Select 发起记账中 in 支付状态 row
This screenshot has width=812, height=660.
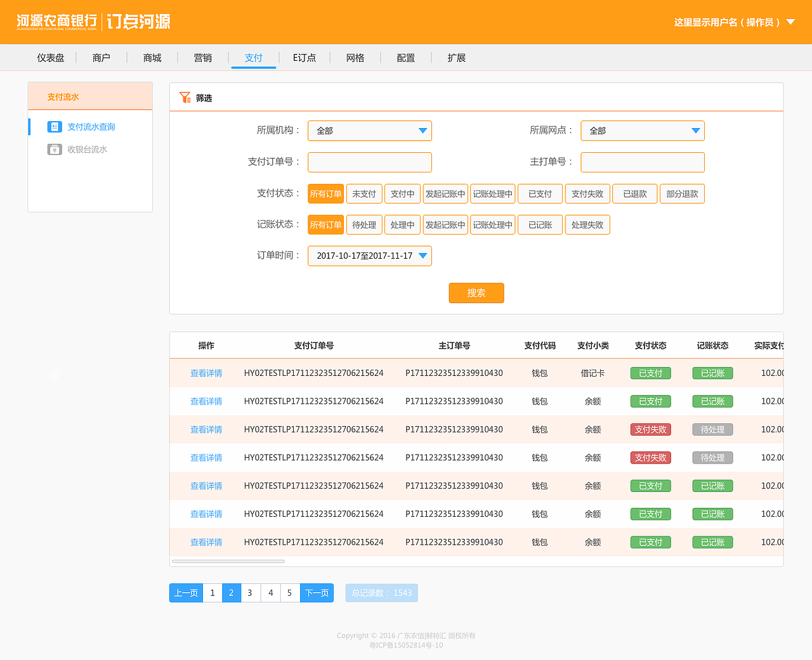[x=445, y=194]
